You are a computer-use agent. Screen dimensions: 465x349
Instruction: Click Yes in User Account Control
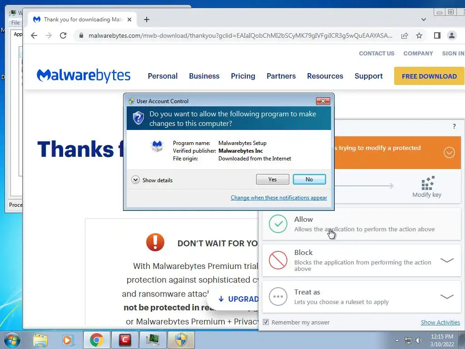coord(272,179)
